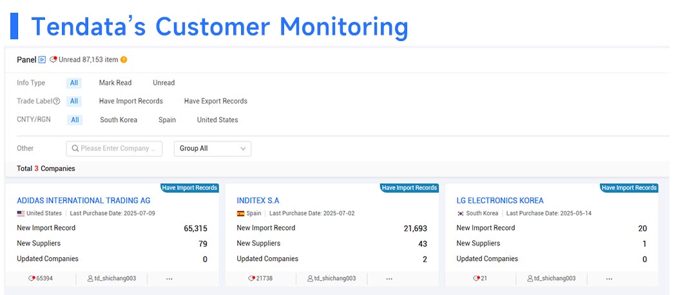Viewport: 674px width, 295px height.
Task: Filter by Have Export Records
Action: coord(216,101)
